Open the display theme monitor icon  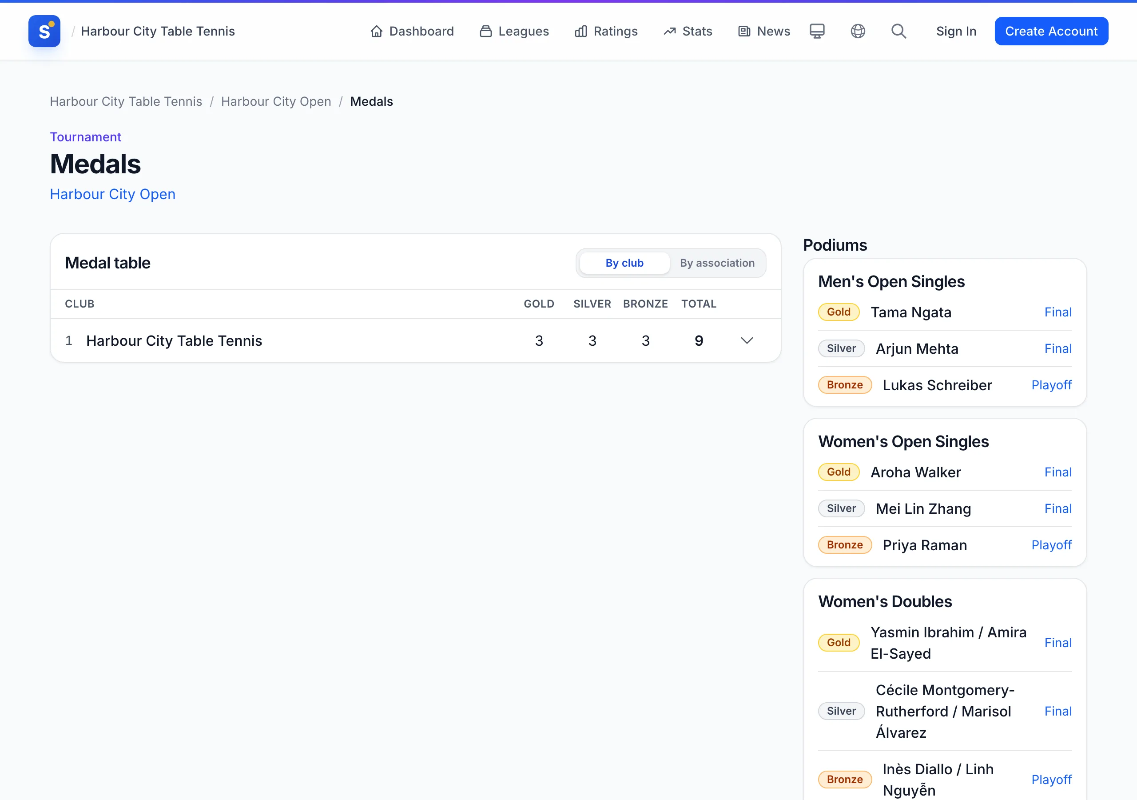(817, 31)
